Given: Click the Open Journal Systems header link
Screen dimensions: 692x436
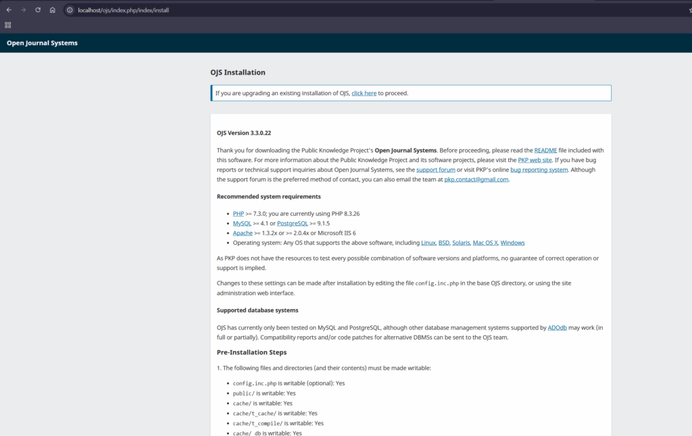Looking at the screenshot, I should (41, 43).
